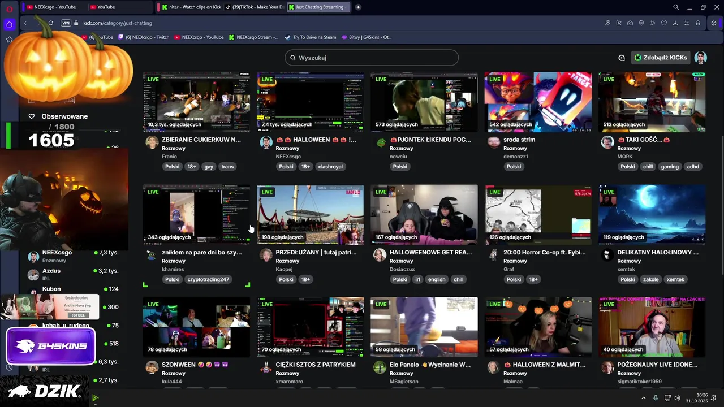Open new tab with the plus button
This screenshot has width=724, height=407.
tap(358, 7)
